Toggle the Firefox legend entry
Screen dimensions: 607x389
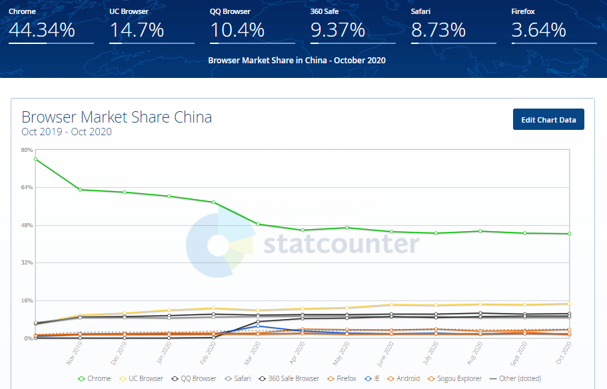342,378
